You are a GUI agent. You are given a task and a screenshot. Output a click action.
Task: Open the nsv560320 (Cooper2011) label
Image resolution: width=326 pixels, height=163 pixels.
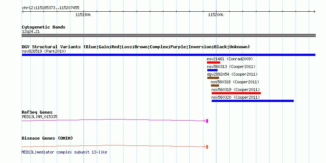pos(236,97)
